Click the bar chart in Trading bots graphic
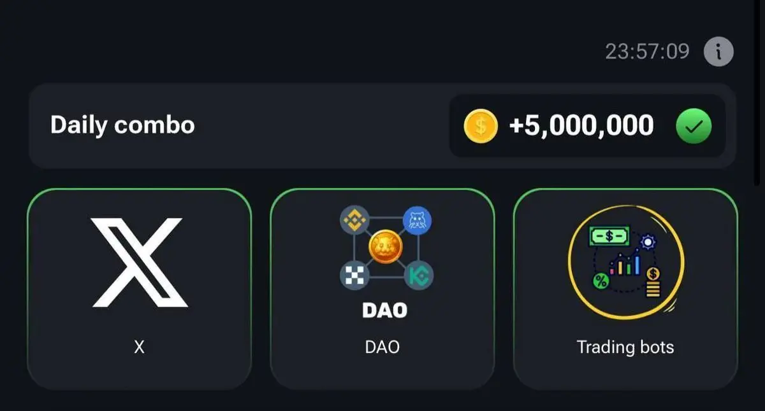765x411 pixels. [x=625, y=263]
